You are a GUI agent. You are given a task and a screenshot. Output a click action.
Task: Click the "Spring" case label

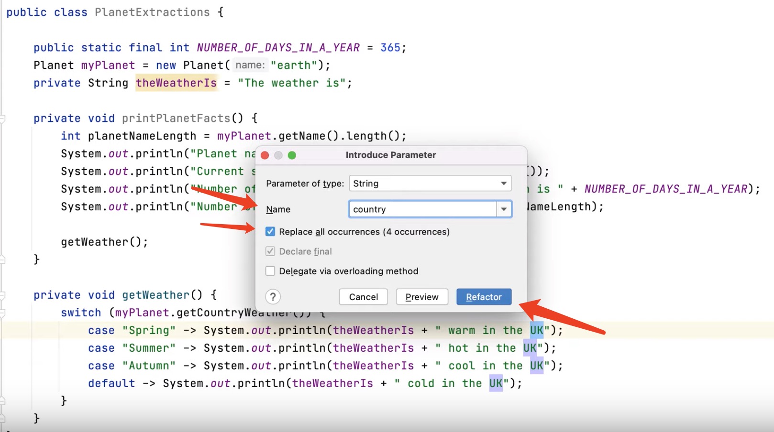[149, 331]
